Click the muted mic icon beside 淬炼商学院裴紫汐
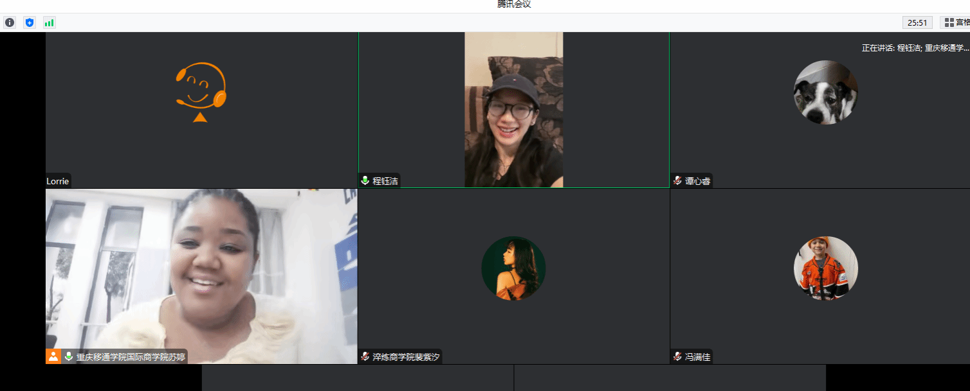The height and width of the screenshot is (391, 970). pyautogui.click(x=365, y=356)
